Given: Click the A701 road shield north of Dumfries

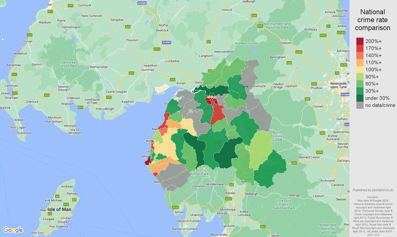Looking at the screenshot, I should tap(157, 49).
